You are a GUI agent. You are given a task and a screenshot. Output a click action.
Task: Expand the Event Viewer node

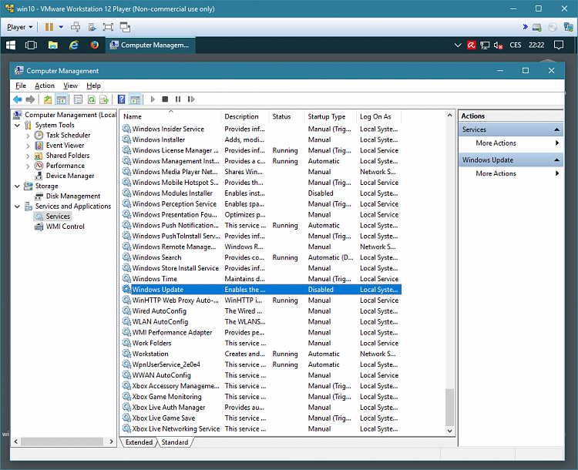pyautogui.click(x=28, y=146)
